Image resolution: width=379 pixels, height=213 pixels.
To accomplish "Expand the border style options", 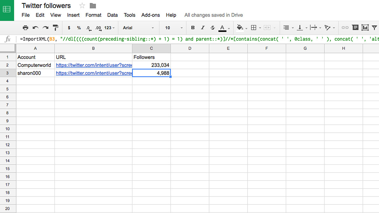I will (259, 28).
